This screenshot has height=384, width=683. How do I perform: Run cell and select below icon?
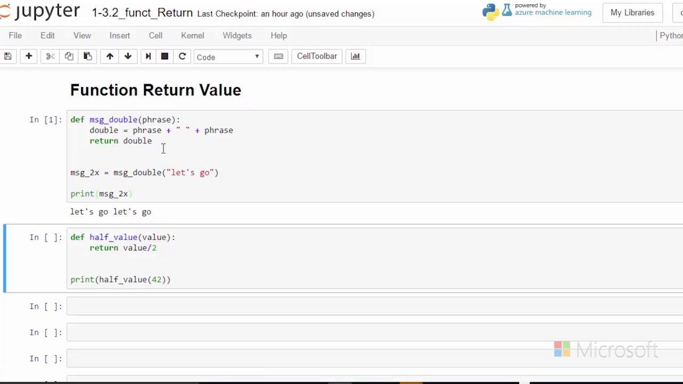[x=148, y=56]
